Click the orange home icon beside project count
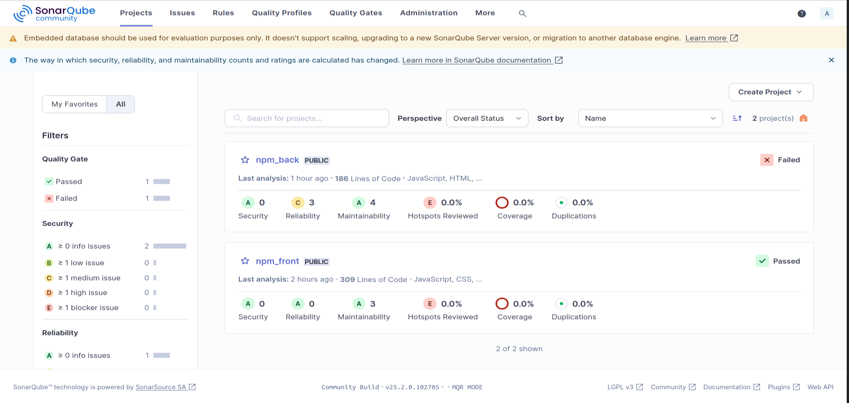Image resolution: width=849 pixels, height=403 pixels. pyautogui.click(x=804, y=118)
